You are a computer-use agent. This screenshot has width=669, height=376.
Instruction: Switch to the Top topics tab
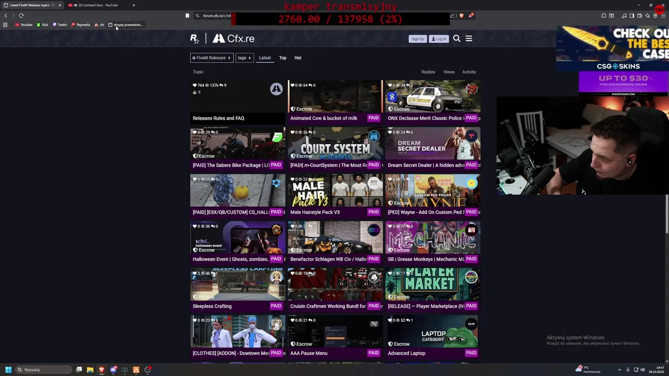(x=283, y=58)
